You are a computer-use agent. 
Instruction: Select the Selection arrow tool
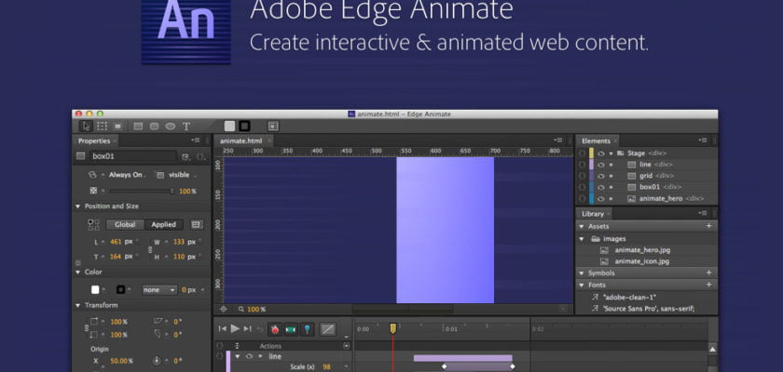point(86,126)
